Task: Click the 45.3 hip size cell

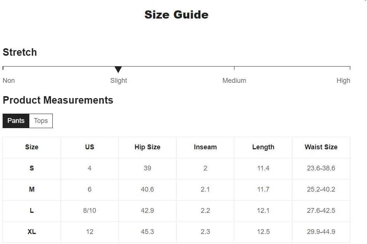Action: coord(147,232)
